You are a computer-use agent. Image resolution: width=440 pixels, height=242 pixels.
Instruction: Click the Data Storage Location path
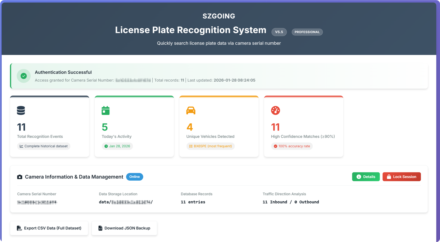[126, 202]
